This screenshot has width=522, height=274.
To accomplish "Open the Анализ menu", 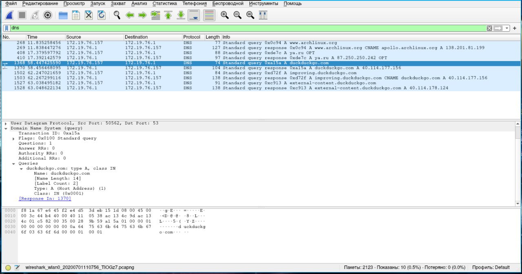I will 139,4.
